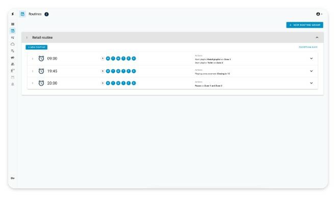
Task: Toggle Friday (F) on the 09:00 routine
Action: [128, 59]
